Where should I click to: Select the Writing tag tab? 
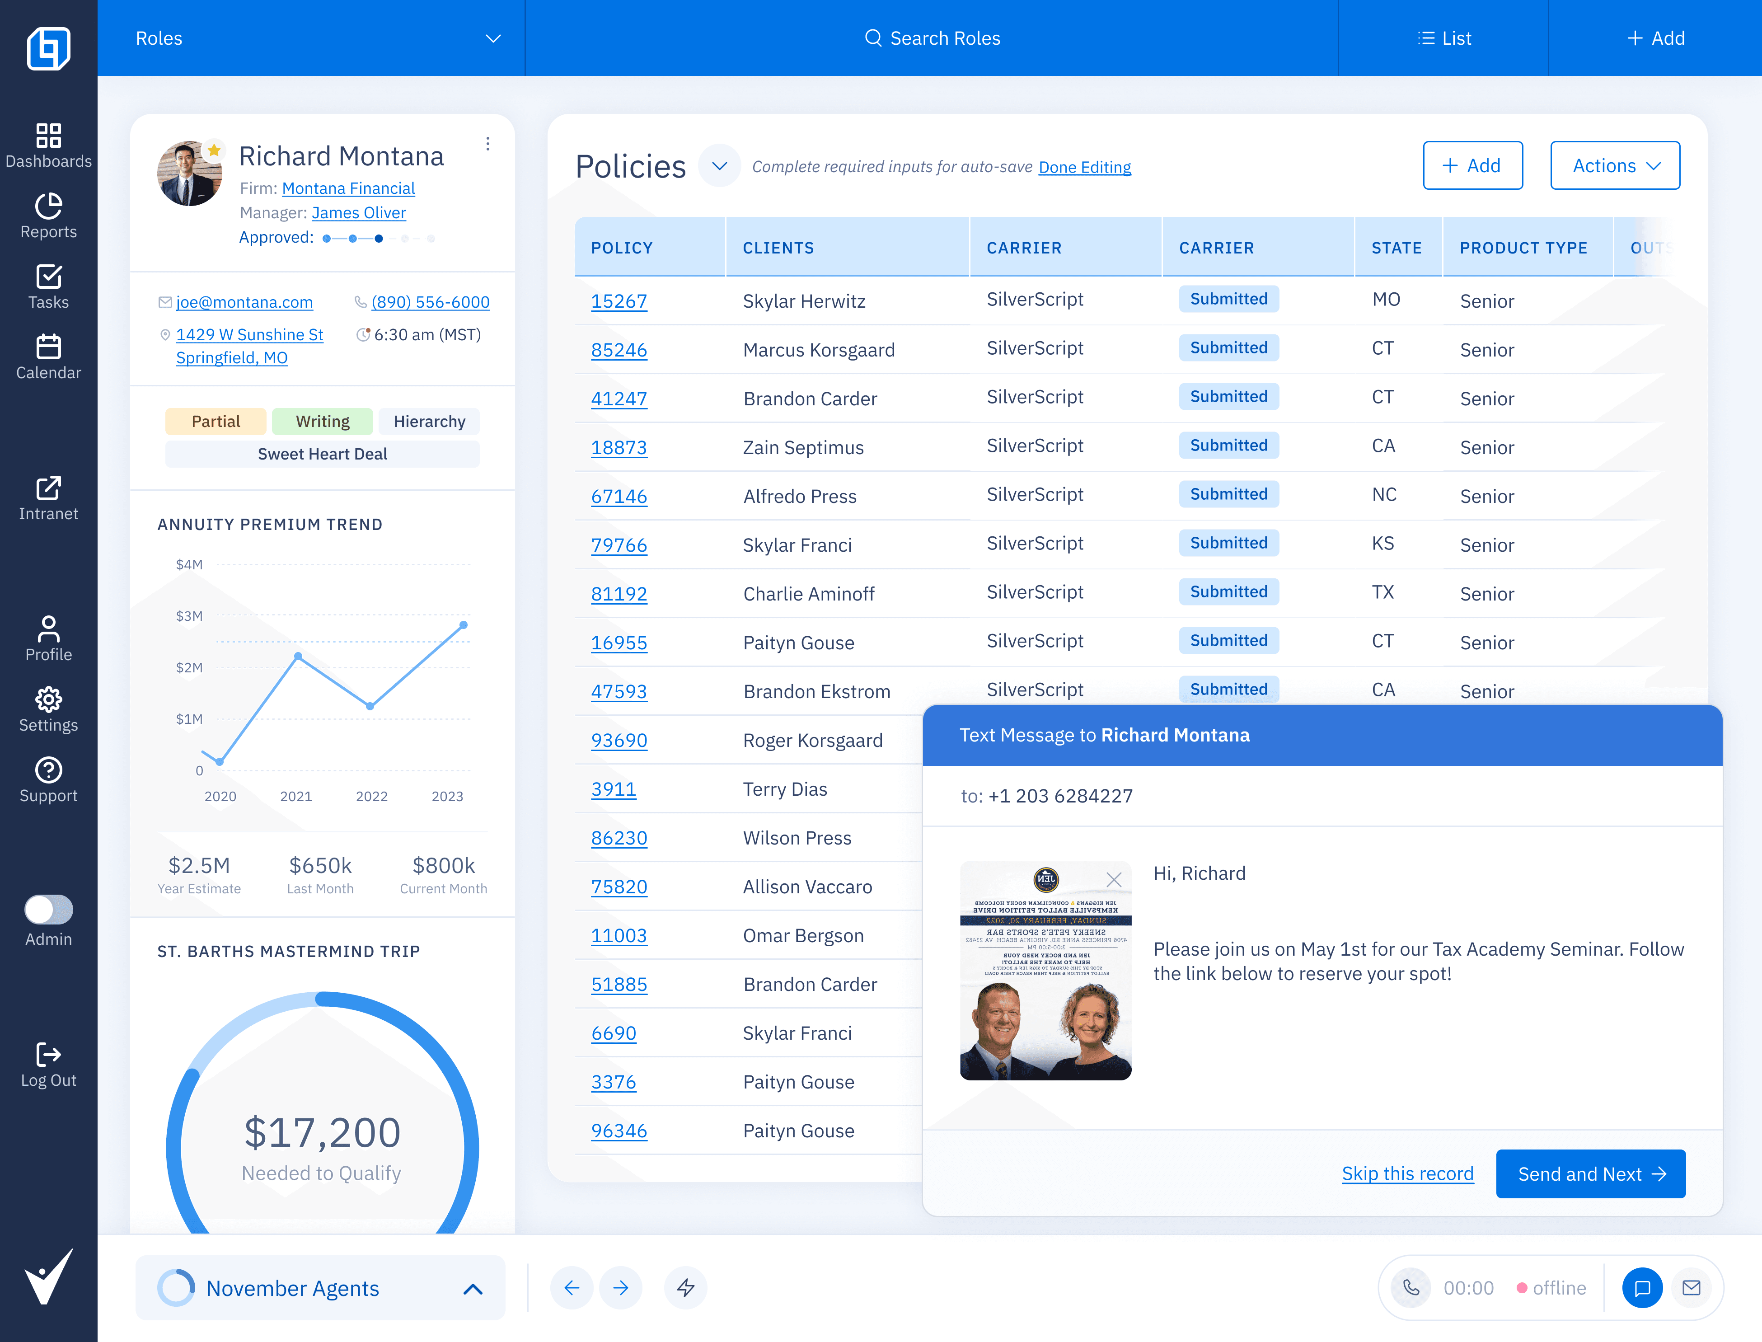pos(322,421)
